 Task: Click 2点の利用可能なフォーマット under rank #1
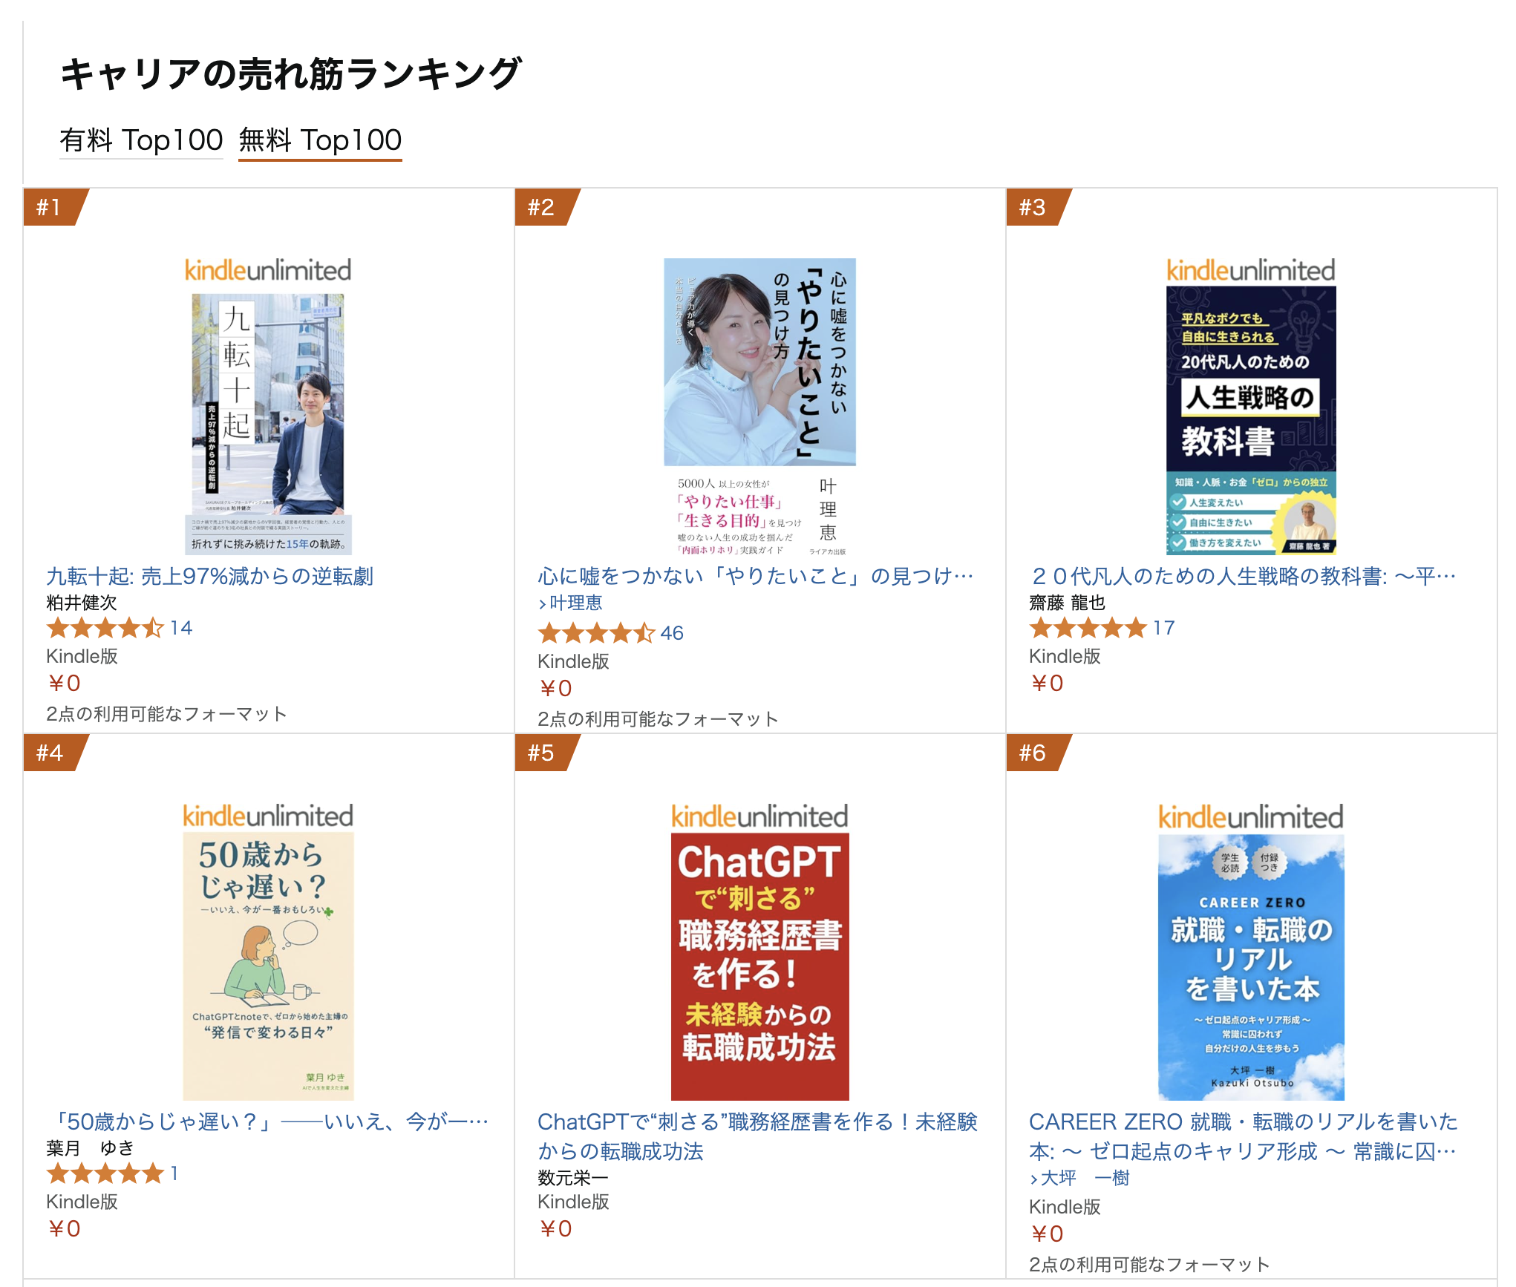click(166, 714)
